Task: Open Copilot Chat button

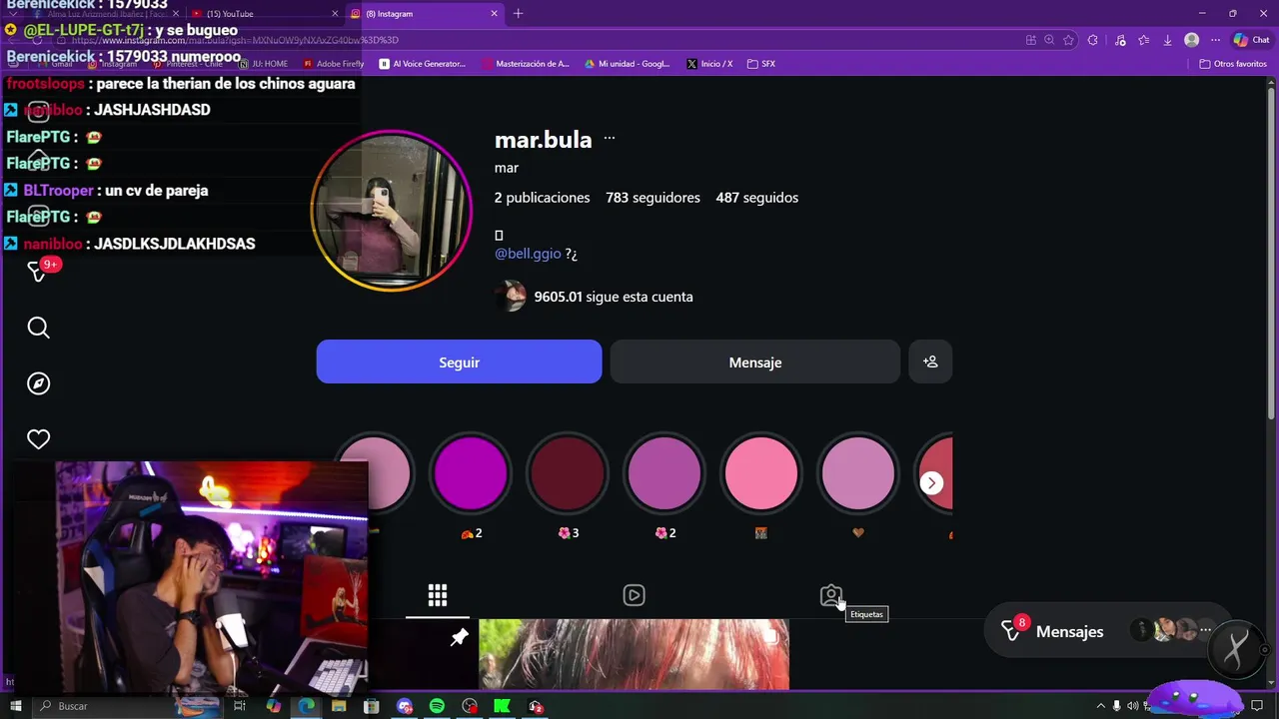Action: 1251,40
